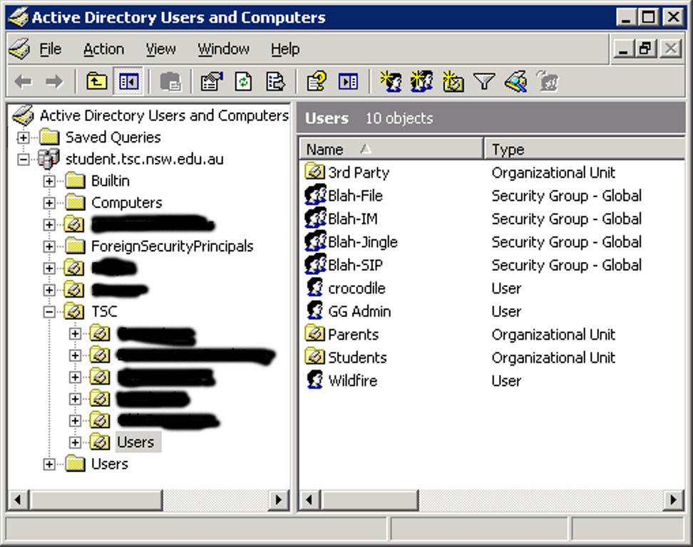Click the Wildfire user icon
The width and height of the screenshot is (693, 547).
[314, 380]
